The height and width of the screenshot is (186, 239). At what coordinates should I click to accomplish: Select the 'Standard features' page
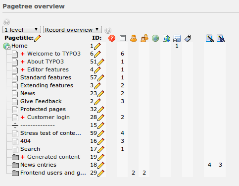(46, 77)
